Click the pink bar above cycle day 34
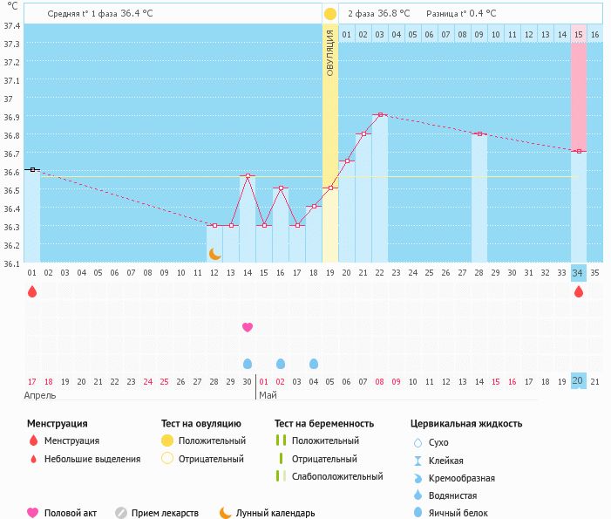This screenshot has width=611, height=519. 579,96
